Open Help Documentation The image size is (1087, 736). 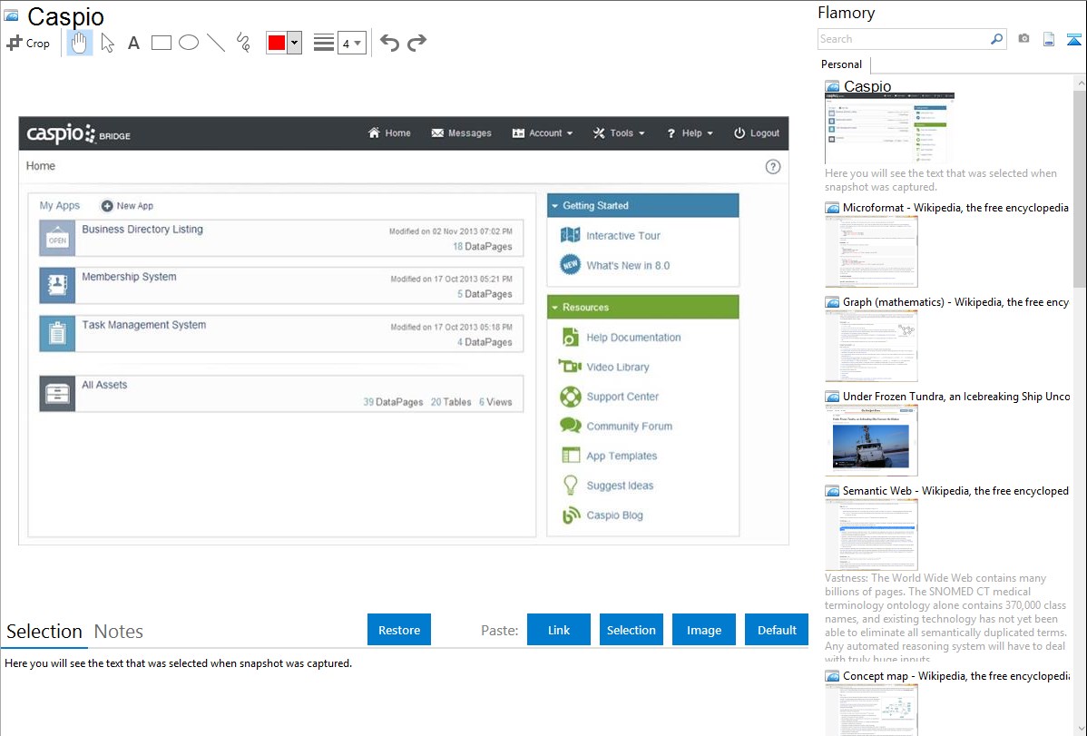pos(633,337)
